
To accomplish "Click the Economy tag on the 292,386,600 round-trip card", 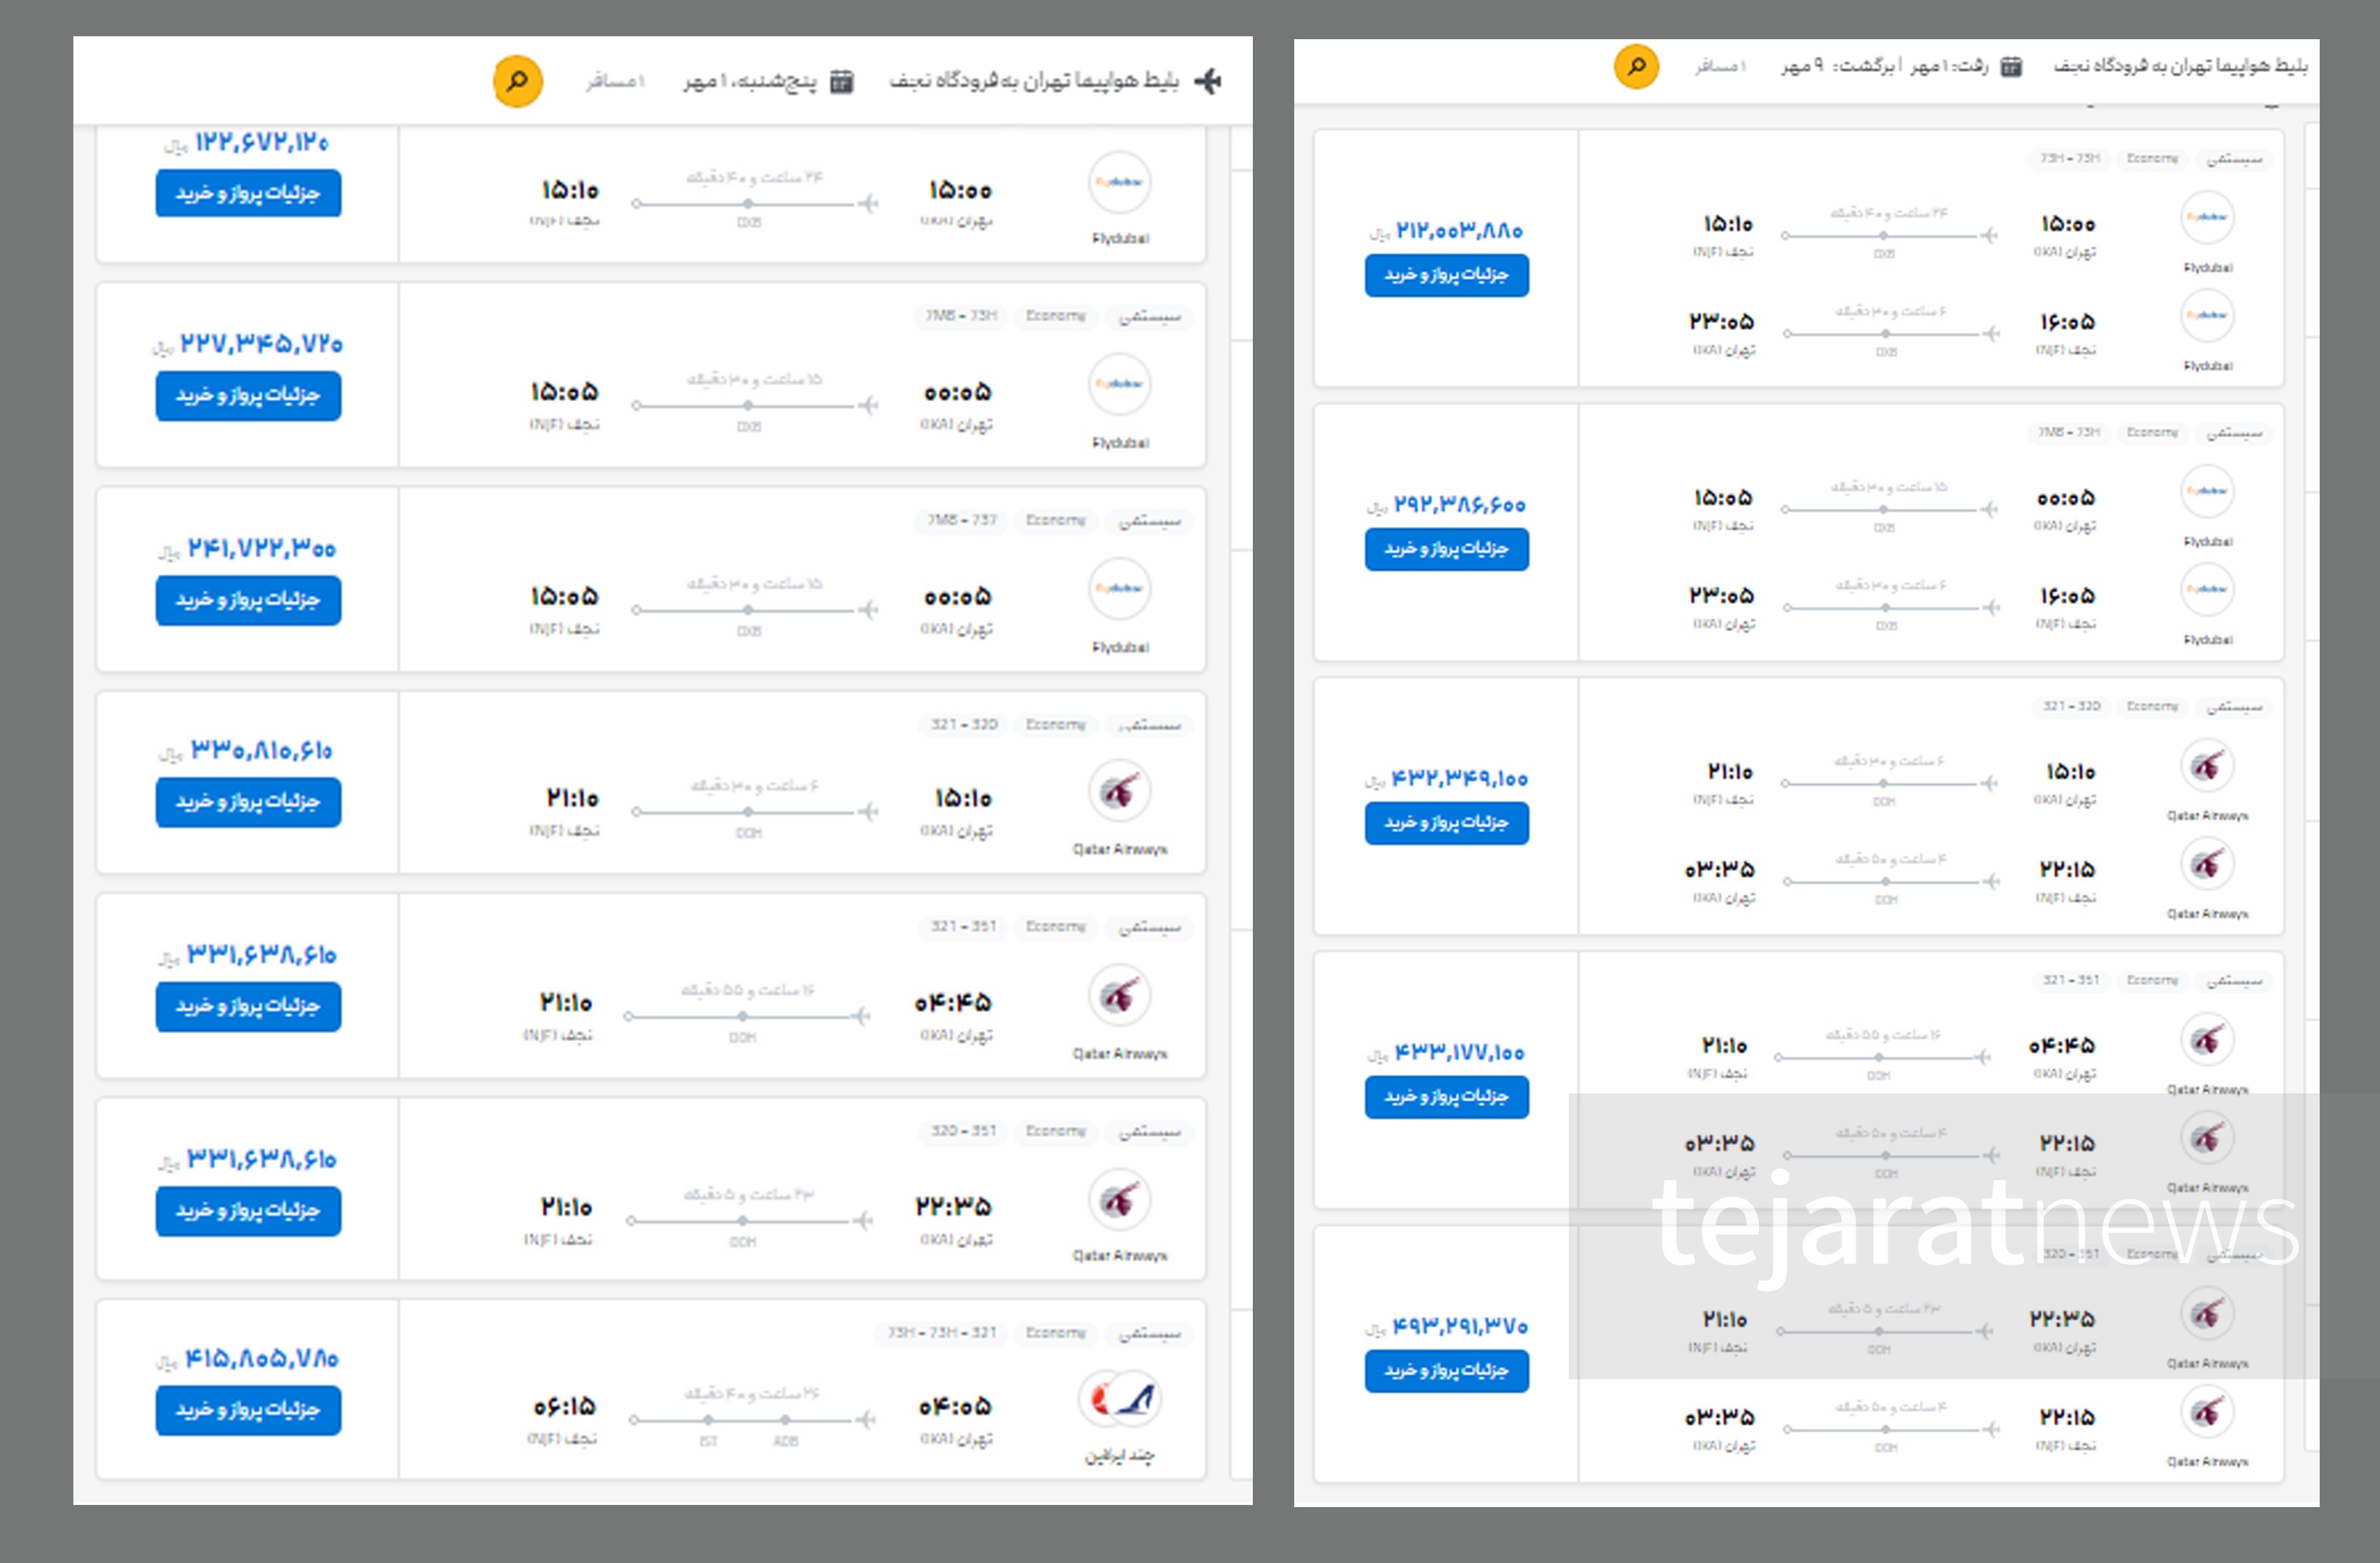I will point(2152,432).
